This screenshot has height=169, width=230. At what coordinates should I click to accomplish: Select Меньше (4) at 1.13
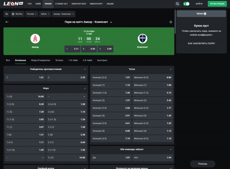click(x=152, y=131)
